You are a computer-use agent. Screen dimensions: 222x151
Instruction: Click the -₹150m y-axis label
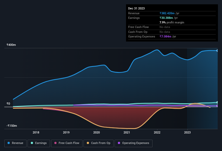12,126
